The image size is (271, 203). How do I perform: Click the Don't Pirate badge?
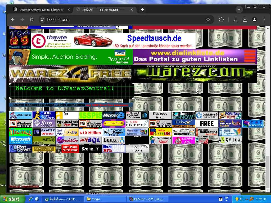(x=21, y=149)
